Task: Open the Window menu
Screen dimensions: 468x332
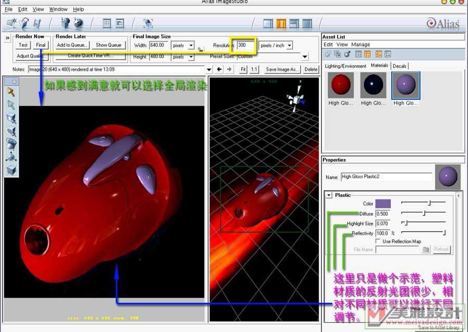Action: pyautogui.click(x=58, y=9)
